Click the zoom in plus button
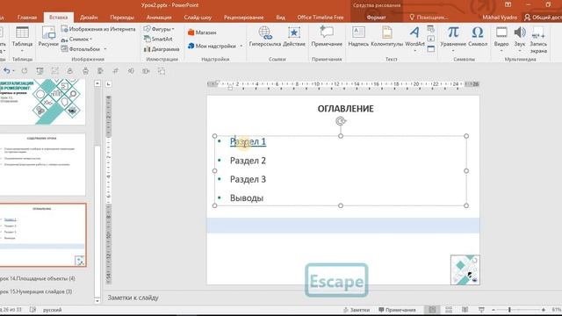Viewport: 562px width, 316px height. (544, 310)
